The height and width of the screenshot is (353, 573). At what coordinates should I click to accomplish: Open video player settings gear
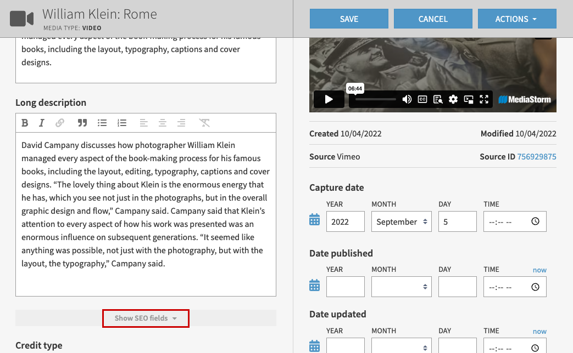pos(453,99)
